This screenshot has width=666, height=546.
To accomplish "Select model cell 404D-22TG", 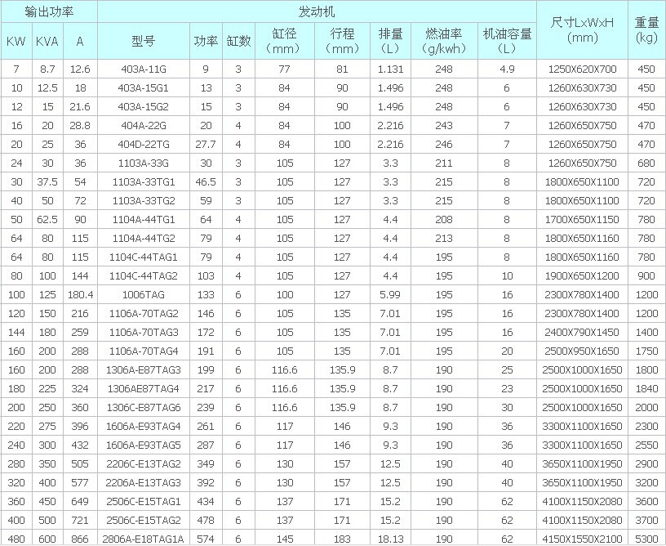I will [144, 144].
